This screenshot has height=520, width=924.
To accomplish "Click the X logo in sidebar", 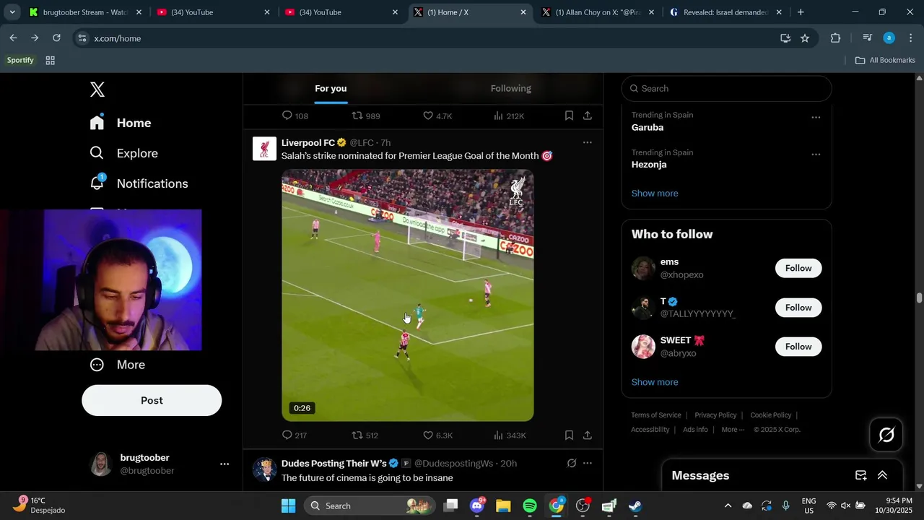I will pyautogui.click(x=97, y=90).
